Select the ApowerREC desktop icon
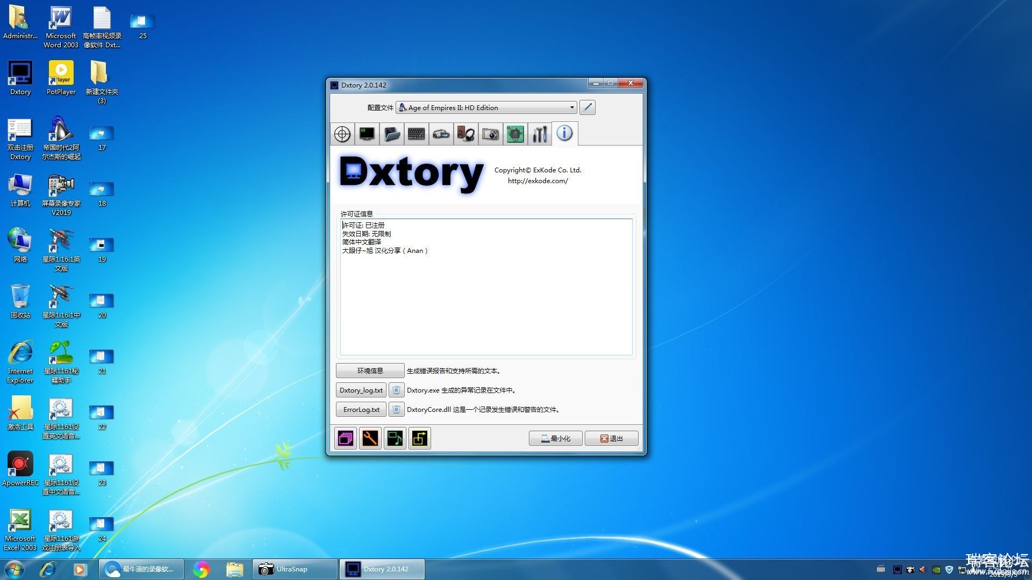The height and width of the screenshot is (580, 1032). click(20, 469)
